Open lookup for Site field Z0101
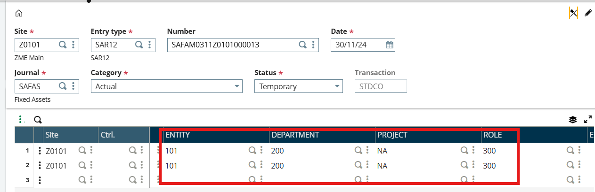The height and width of the screenshot is (192, 595). tap(62, 45)
